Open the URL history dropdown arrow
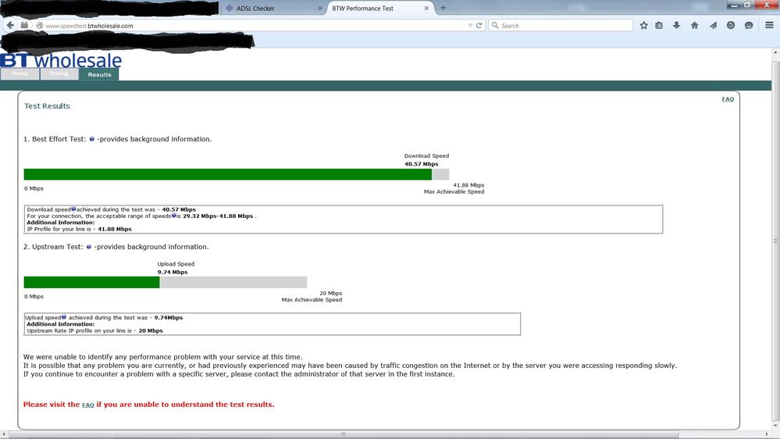This screenshot has width=780, height=439. 470,25
